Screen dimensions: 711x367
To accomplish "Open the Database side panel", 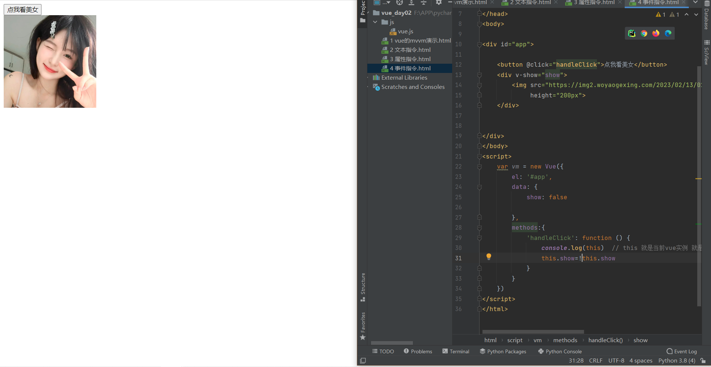I will tap(706, 15).
